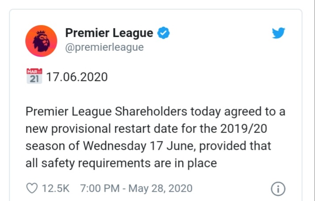Viewport: 315px width, 201px height.
Task: Open the Premier League lion avatar
Action: [41, 41]
